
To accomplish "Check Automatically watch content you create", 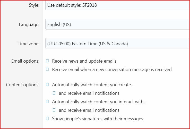I will (x=47, y=84).
